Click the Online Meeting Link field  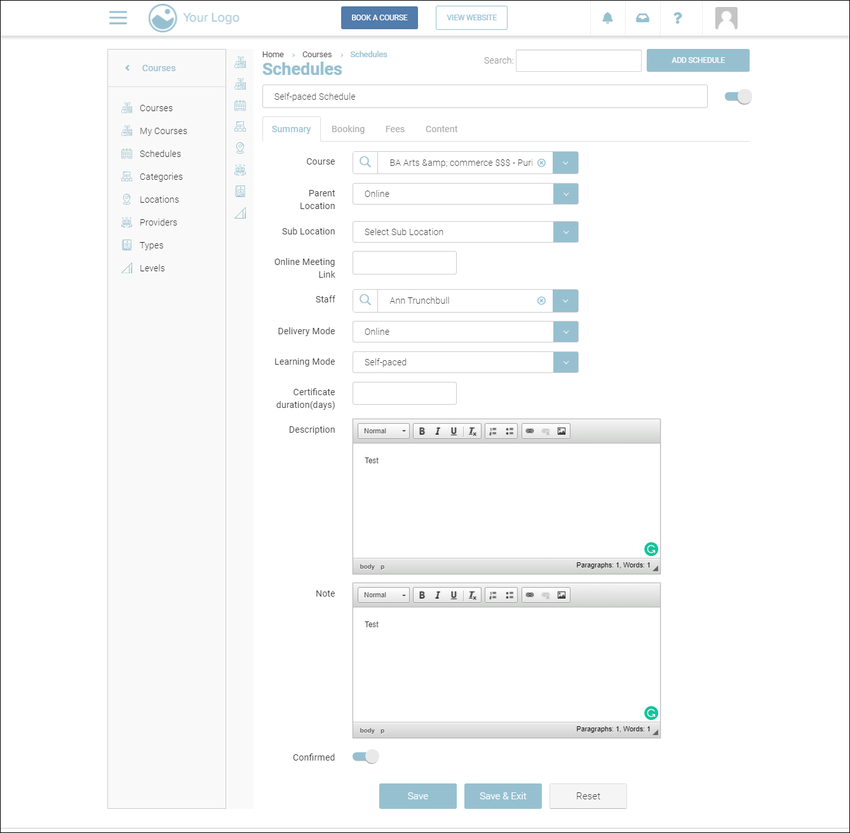404,262
